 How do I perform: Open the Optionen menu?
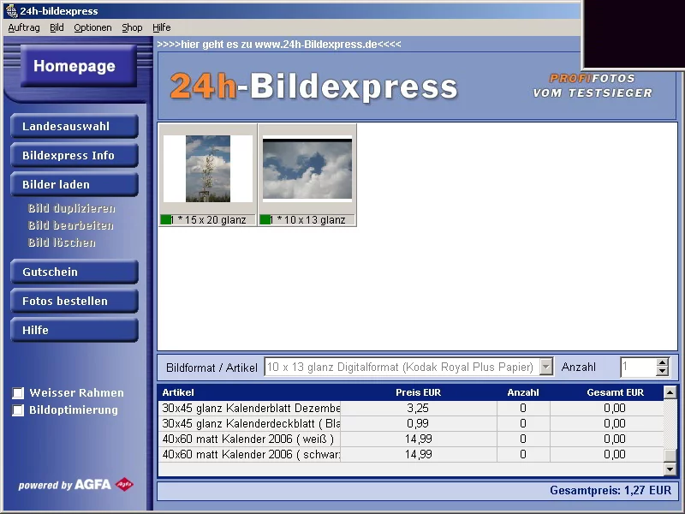(92, 27)
